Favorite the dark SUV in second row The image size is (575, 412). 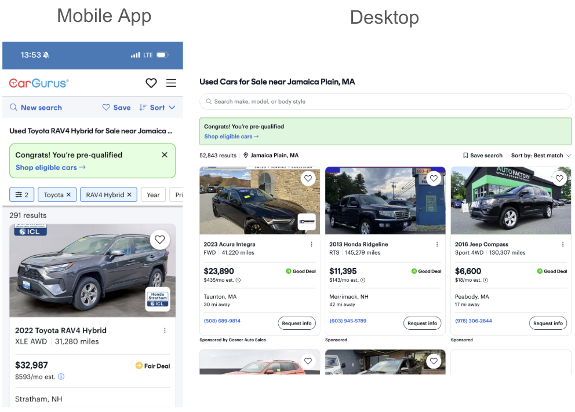434,361
